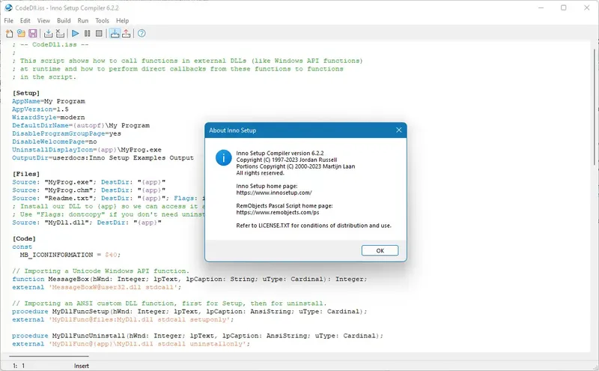Stop compilation using the Stop Compile icon
This screenshot has height=371, width=599.
tap(60, 34)
